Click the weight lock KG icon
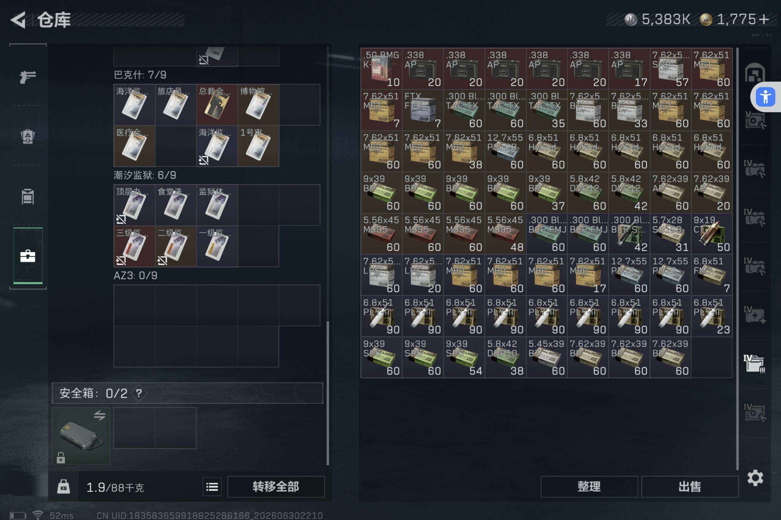Screen dimensions: 781x520 click(63, 487)
